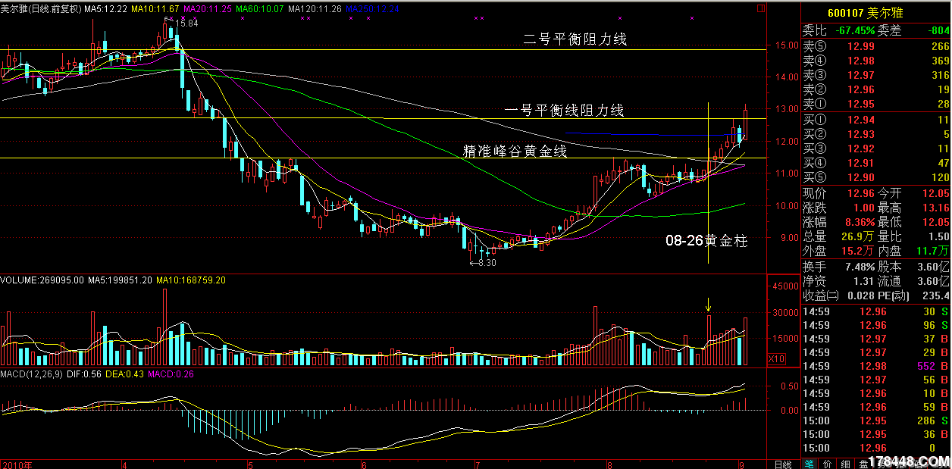
Task: Click the PE(动) 235.4 value
Action: pos(936,295)
